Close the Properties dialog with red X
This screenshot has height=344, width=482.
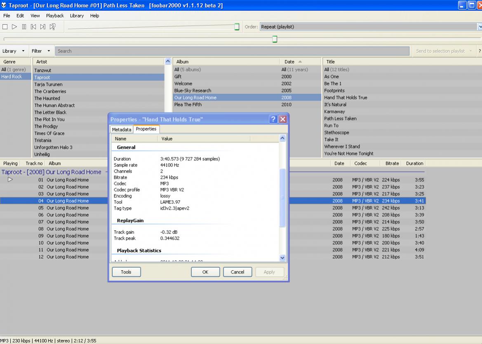(x=283, y=119)
